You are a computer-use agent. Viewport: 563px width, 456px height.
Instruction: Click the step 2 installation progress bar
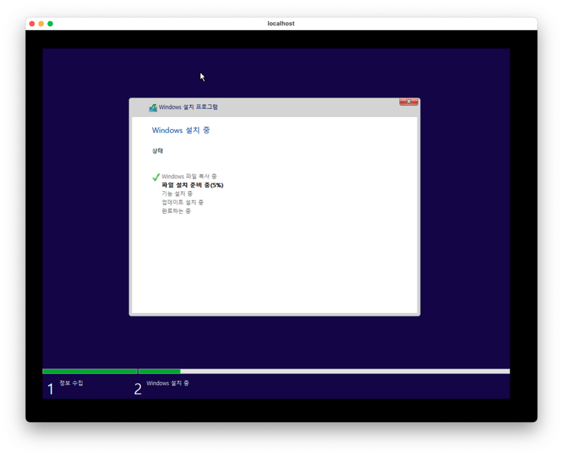[x=324, y=371]
